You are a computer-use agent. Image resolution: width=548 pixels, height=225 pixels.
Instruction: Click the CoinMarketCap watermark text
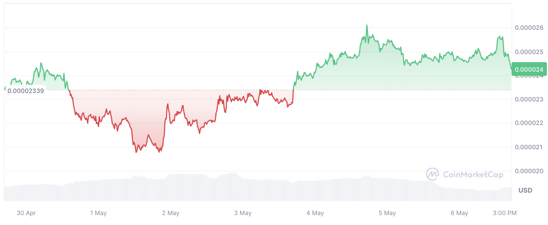click(473, 175)
